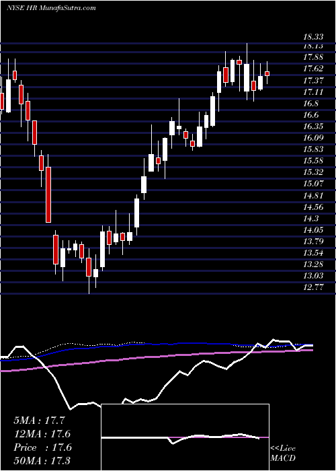Click the 14.56 price axis label
The height and width of the screenshot is (471, 336).
pos(313,207)
